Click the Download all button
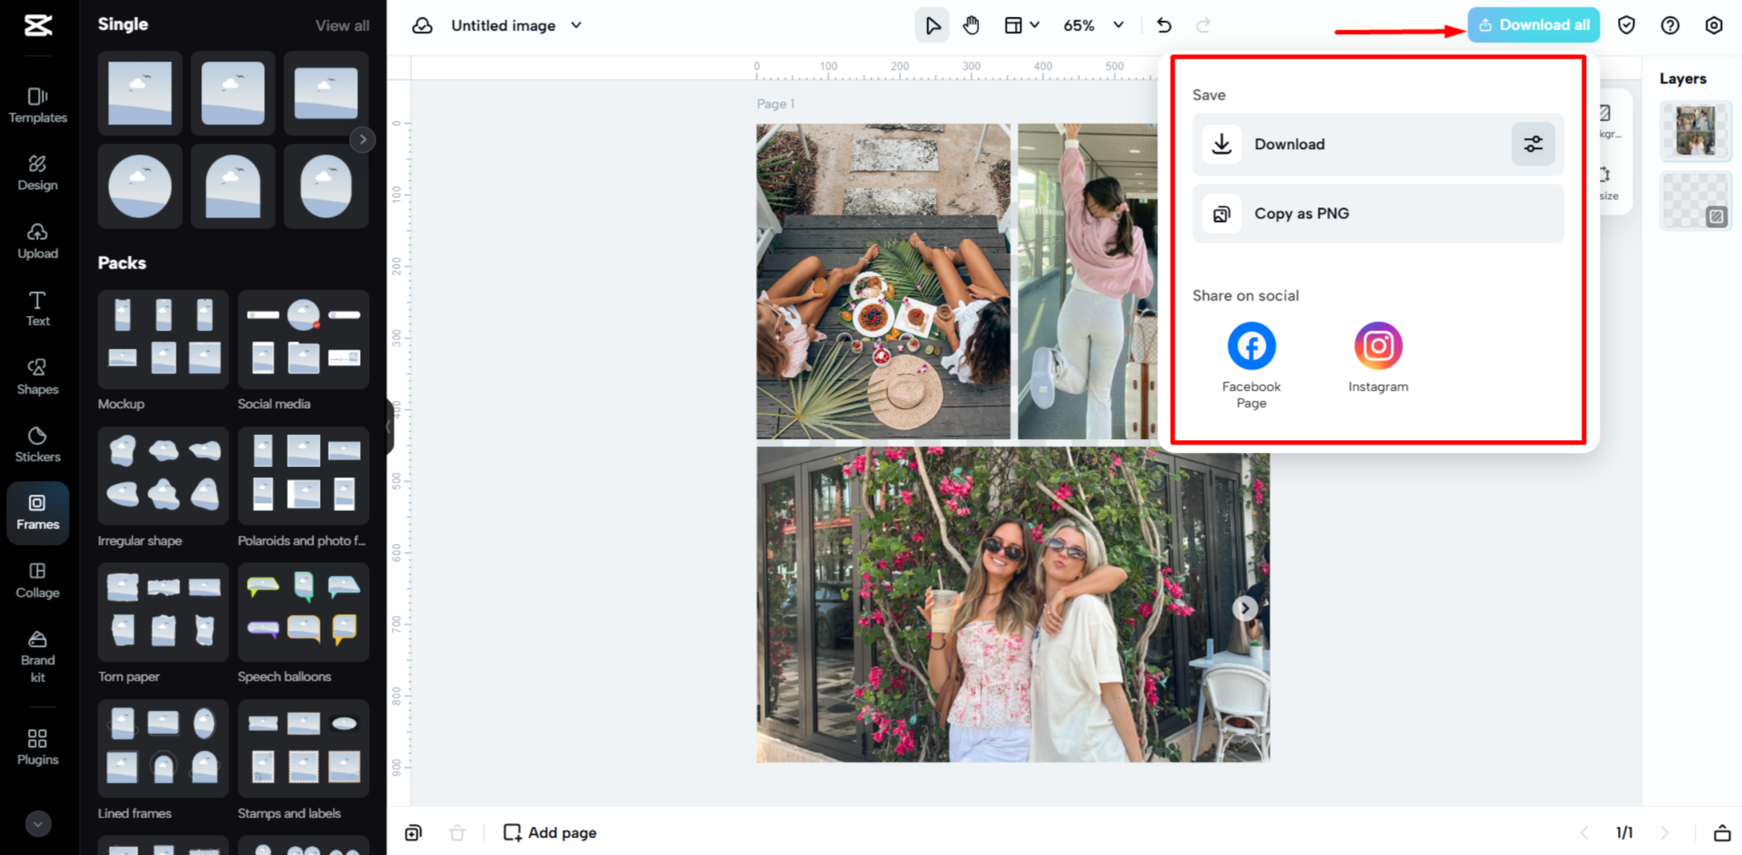The width and height of the screenshot is (1742, 855). pyautogui.click(x=1533, y=24)
